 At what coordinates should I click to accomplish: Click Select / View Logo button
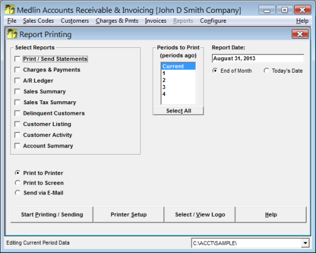coord(200,214)
